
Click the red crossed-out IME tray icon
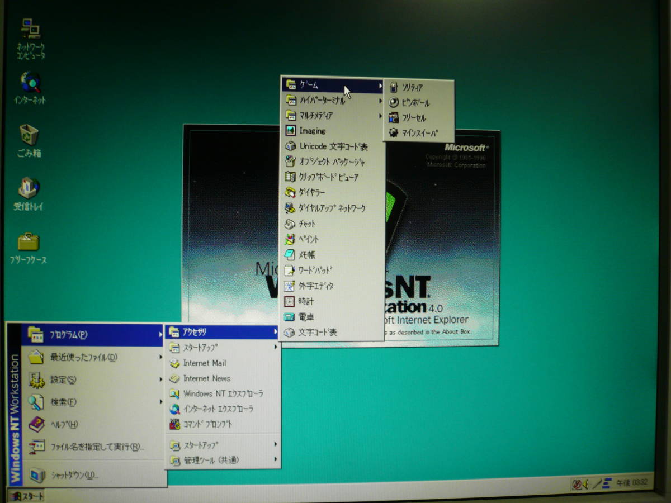(577, 483)
